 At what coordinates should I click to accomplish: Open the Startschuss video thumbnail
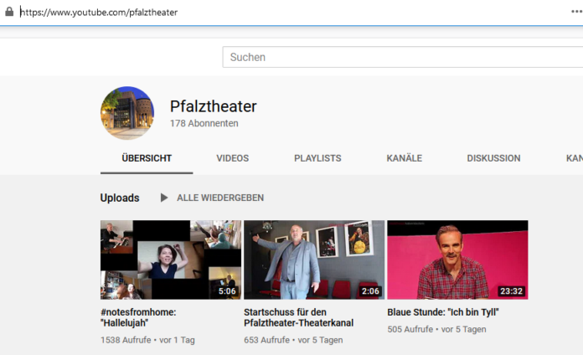pyautogui.click(x=314, y=260)
